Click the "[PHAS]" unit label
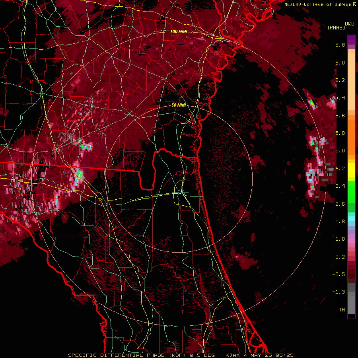Image resolution: width=358 pixels, height=358 pixels. pyautogui.click(x=336, y=28)
